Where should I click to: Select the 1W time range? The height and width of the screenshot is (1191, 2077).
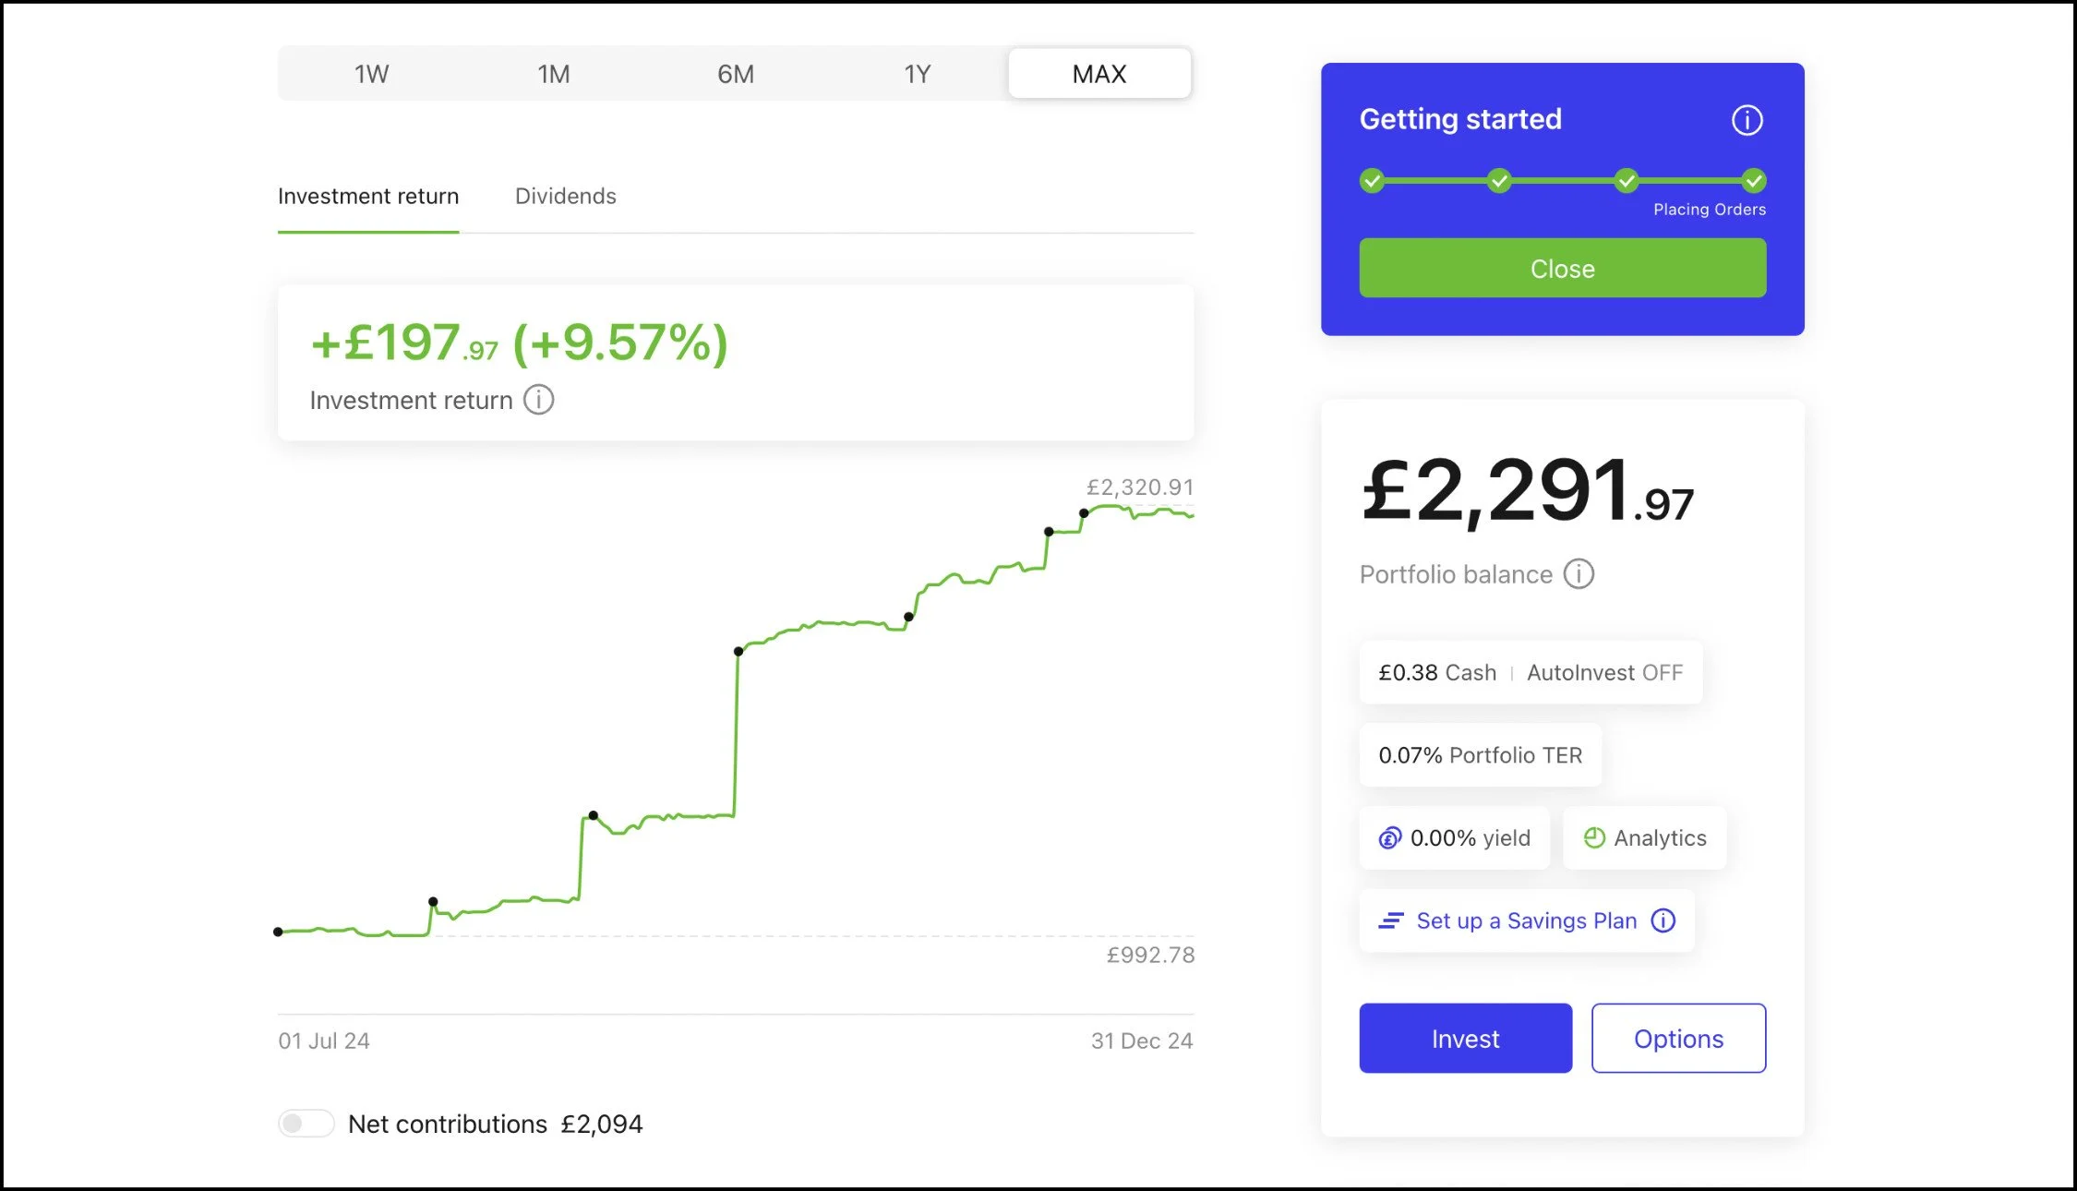coord(371,74)
